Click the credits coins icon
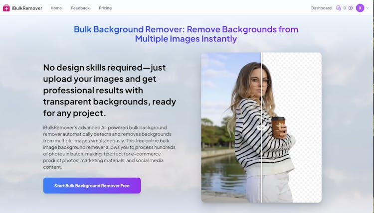The width and height of the screenshot is (374, 213). [339, 8]
